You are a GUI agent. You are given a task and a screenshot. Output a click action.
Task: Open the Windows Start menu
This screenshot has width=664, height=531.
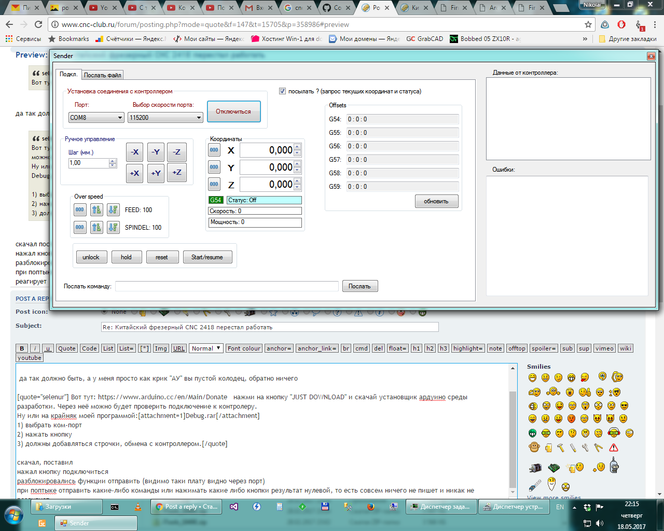(x=13, y=515)
